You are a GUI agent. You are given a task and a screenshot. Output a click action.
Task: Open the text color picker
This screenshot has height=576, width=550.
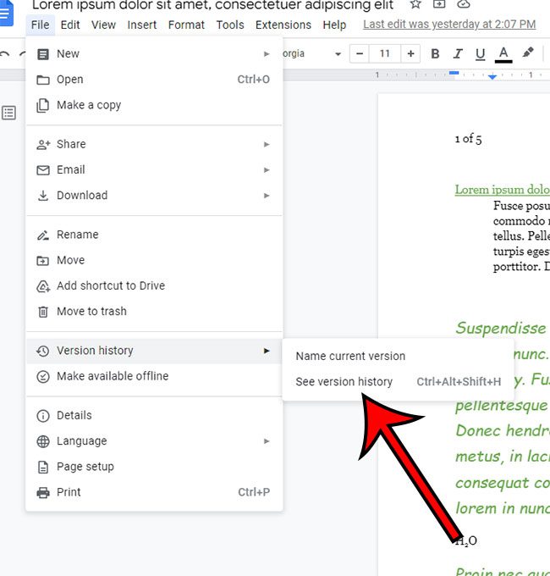[503, 54]
